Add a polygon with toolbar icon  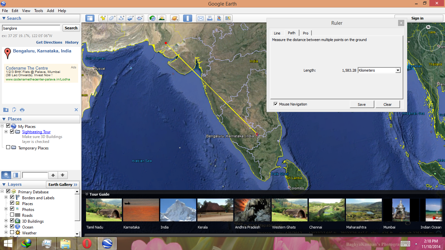[x=112, y=18]
